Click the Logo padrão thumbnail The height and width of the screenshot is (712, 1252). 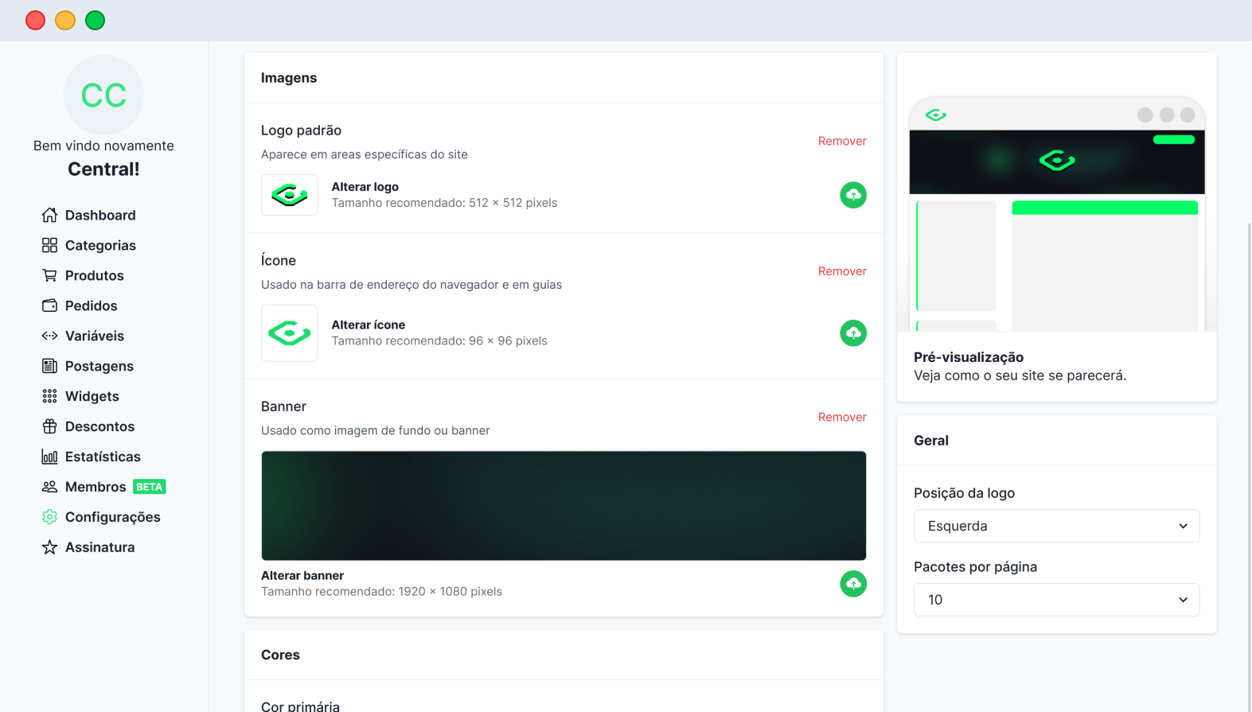(x=290, y=195)
